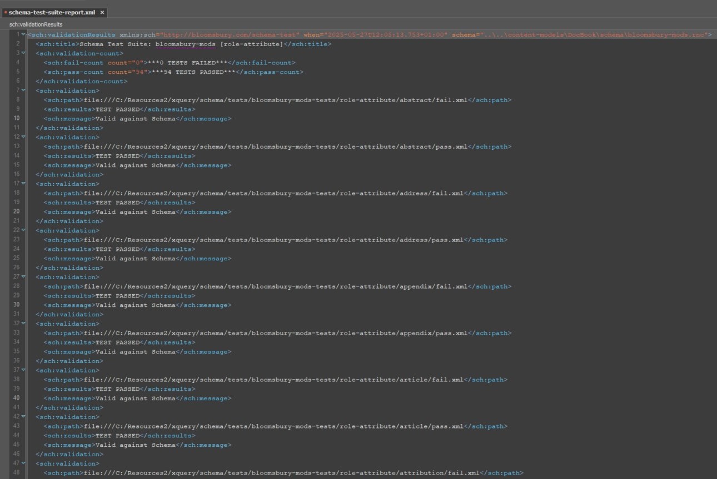The height and width of the screenshot is (479, 717).
Task: Click 'TEST PASSED' on line 39
Action: coord(118,389)
